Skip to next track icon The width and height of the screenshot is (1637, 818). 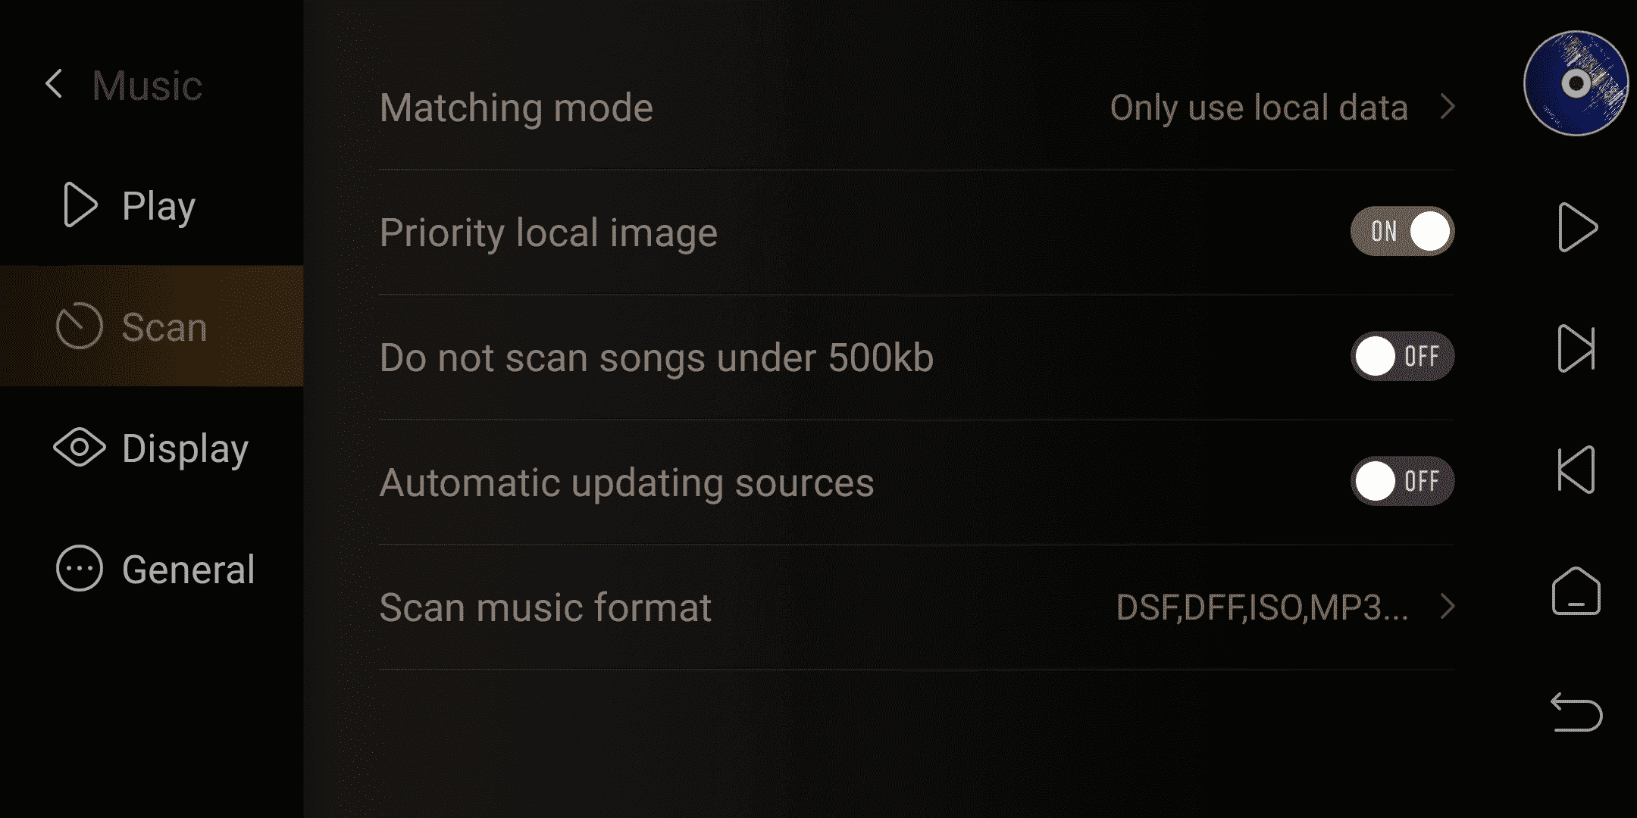click(1576, 348)
